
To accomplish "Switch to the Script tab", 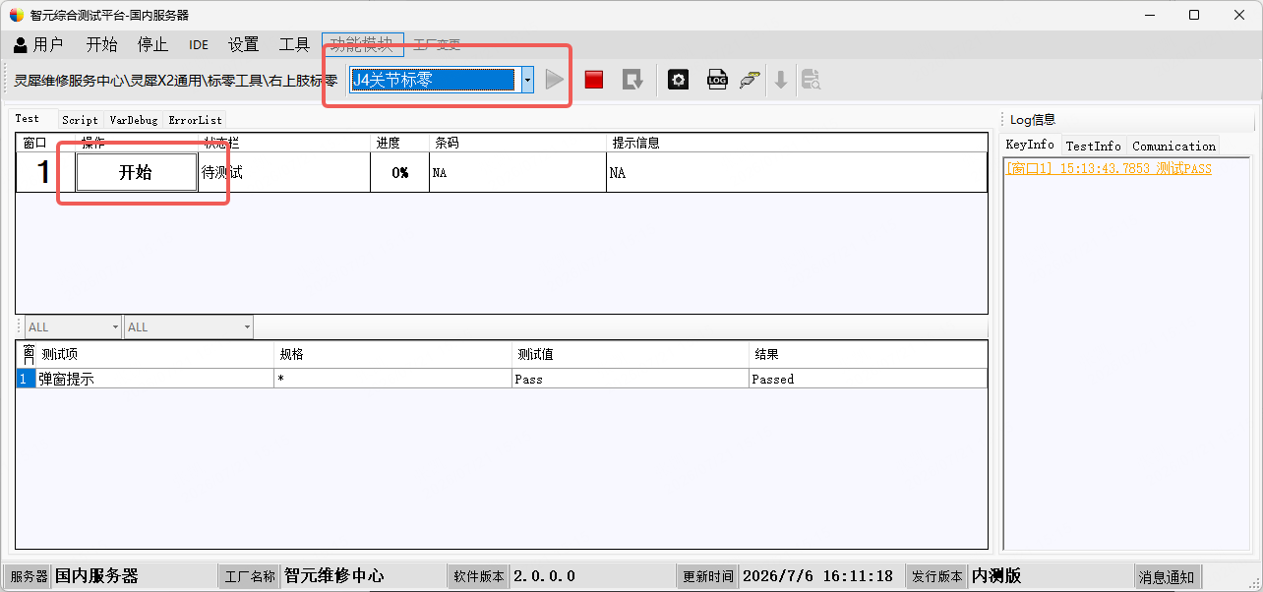I will tap(80, 120).
